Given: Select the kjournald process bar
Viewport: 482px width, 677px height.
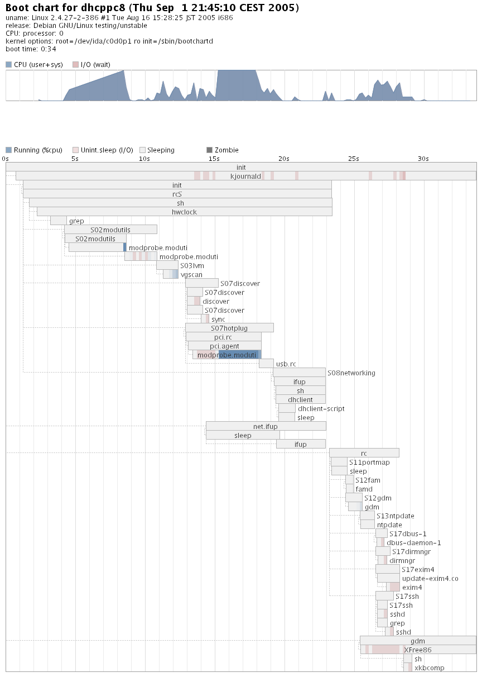Looking at the screenshot, I should pyautogui.click(x=245, y=176).
